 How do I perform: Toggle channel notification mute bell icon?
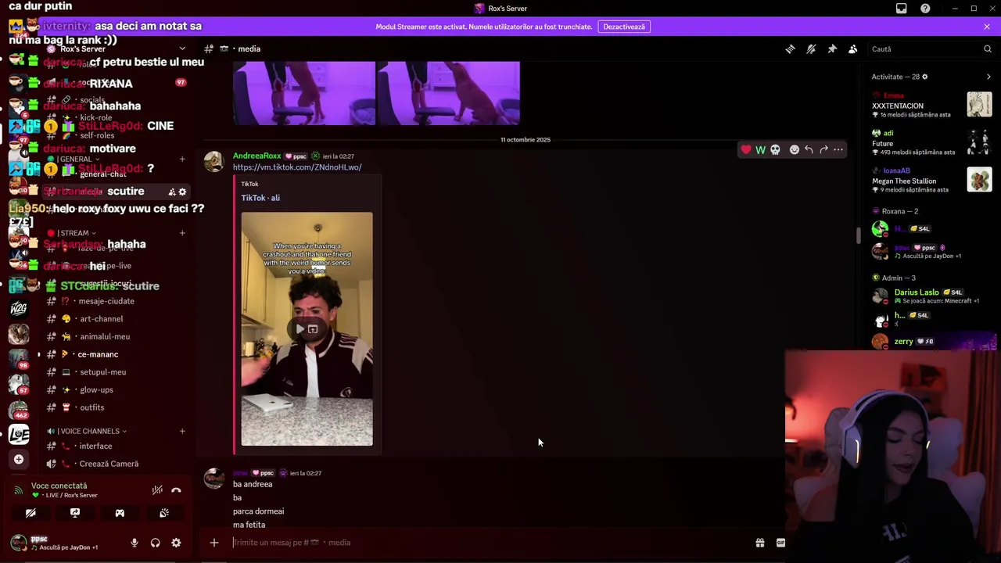811,48
